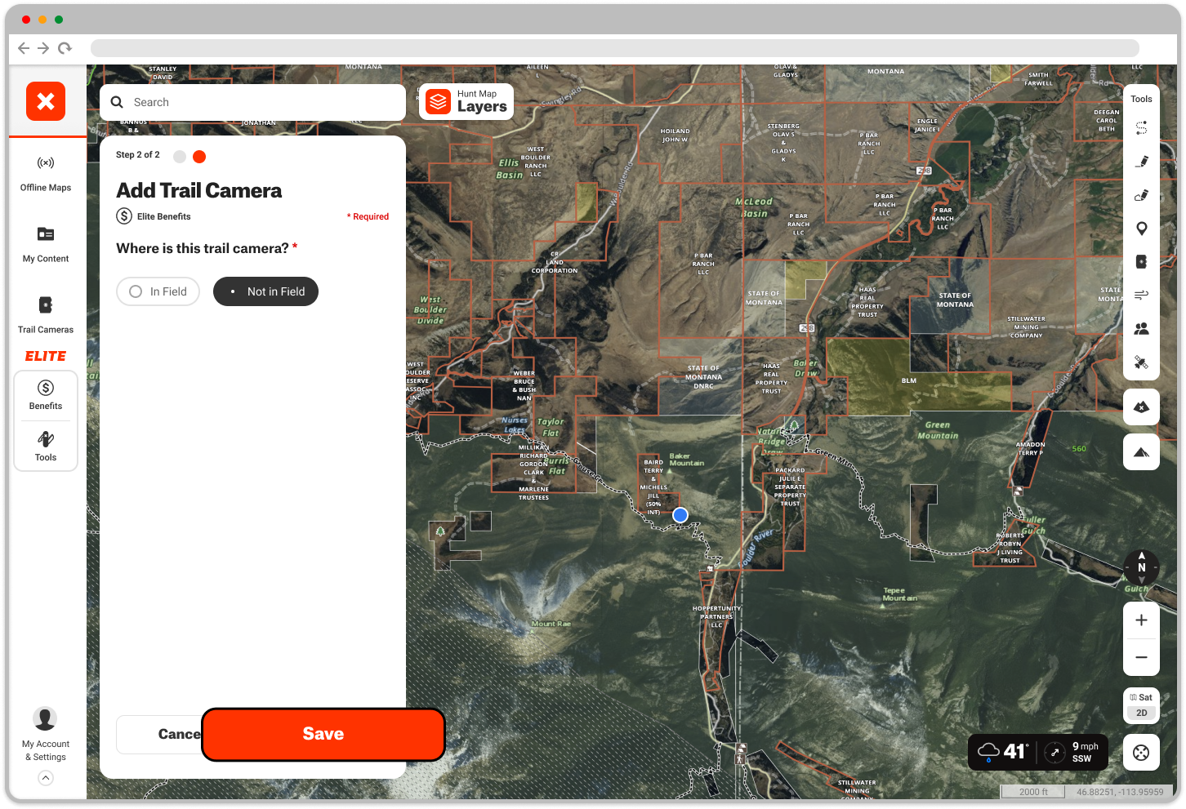
Task: Click the search magnifier icon
Action: tap(117, 102)
